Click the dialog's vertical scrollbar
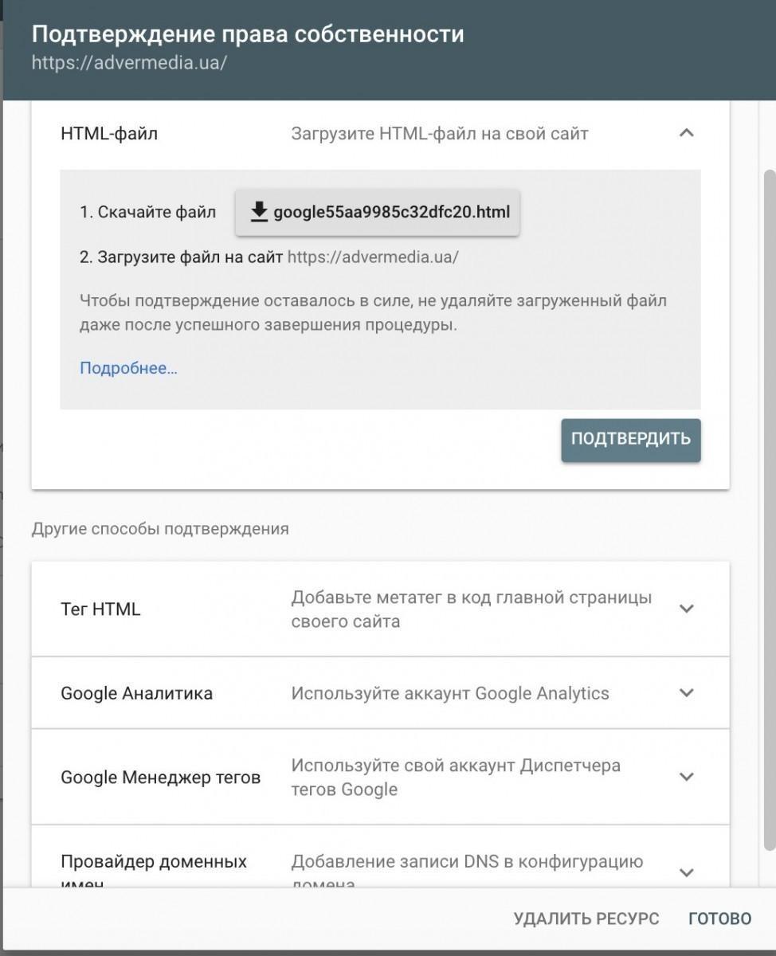The image size is (776, 956). [769, 510]
